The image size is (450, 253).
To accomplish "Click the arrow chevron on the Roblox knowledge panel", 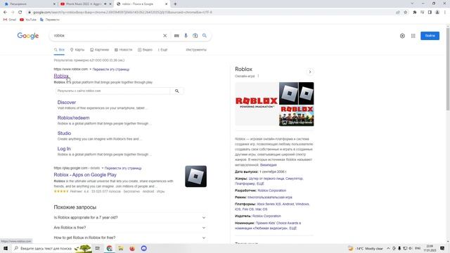I will (310, 72).
